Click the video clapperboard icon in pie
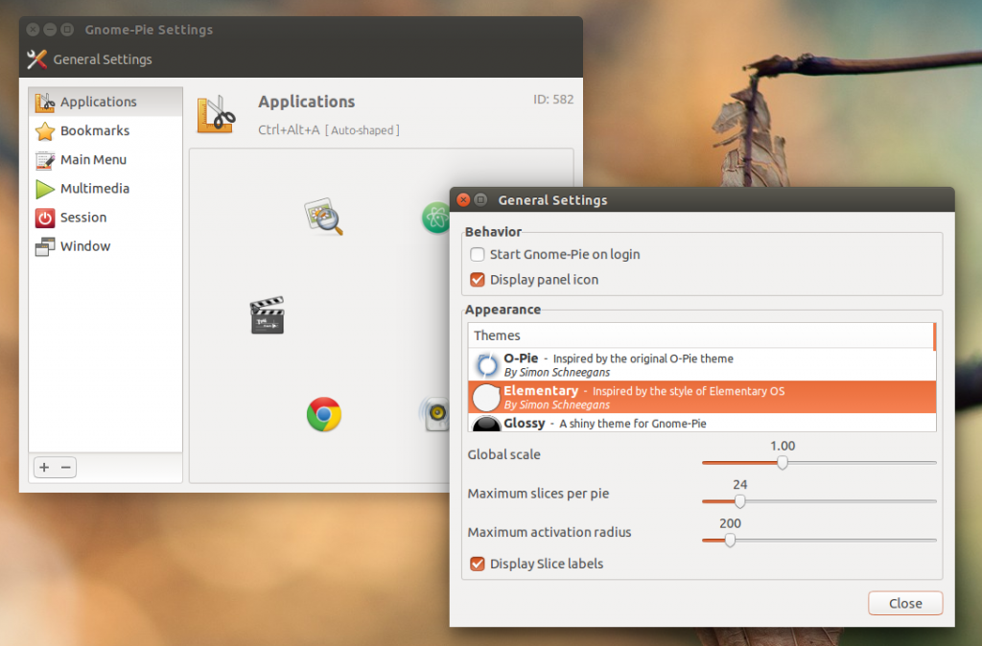 [267, 315]
